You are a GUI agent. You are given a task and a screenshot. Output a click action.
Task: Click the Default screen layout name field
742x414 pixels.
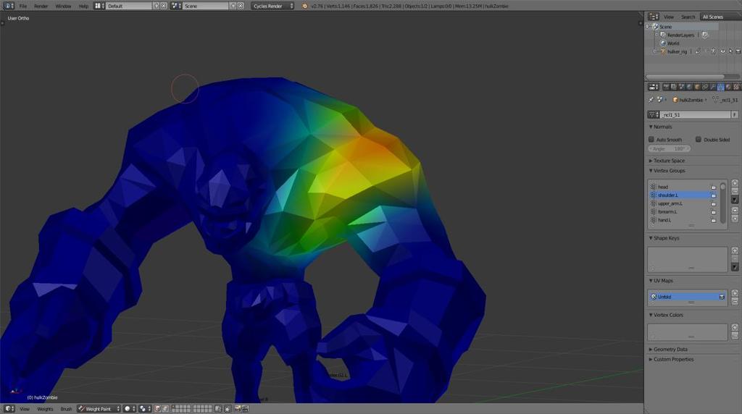coord(129,6)
